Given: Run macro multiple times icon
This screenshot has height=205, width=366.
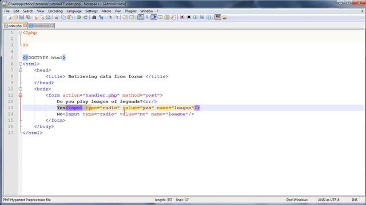Looking at the screenshot, I should 202,18.
